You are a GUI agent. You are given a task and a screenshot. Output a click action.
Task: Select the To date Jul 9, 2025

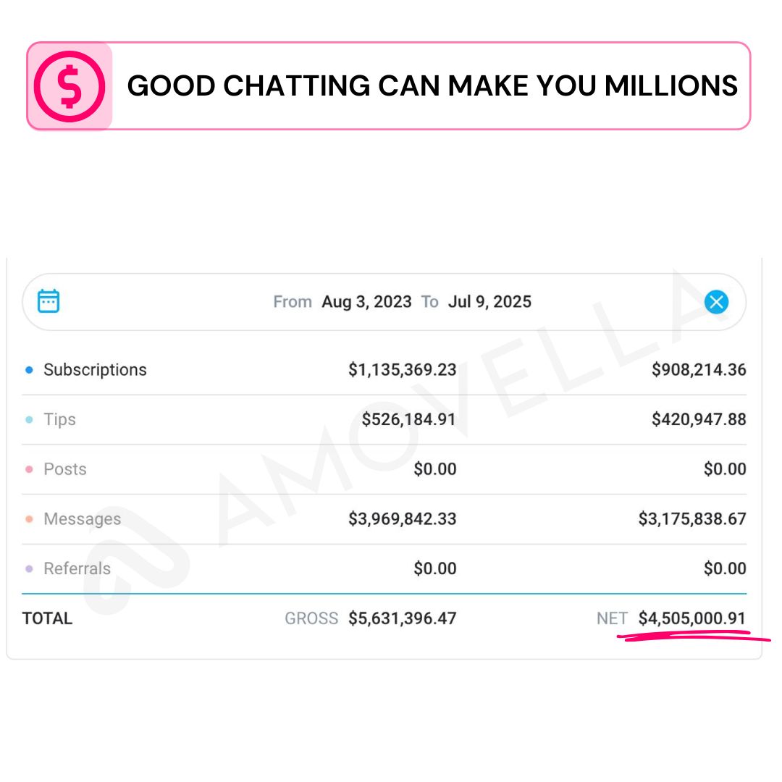click(x=489, y=302)
